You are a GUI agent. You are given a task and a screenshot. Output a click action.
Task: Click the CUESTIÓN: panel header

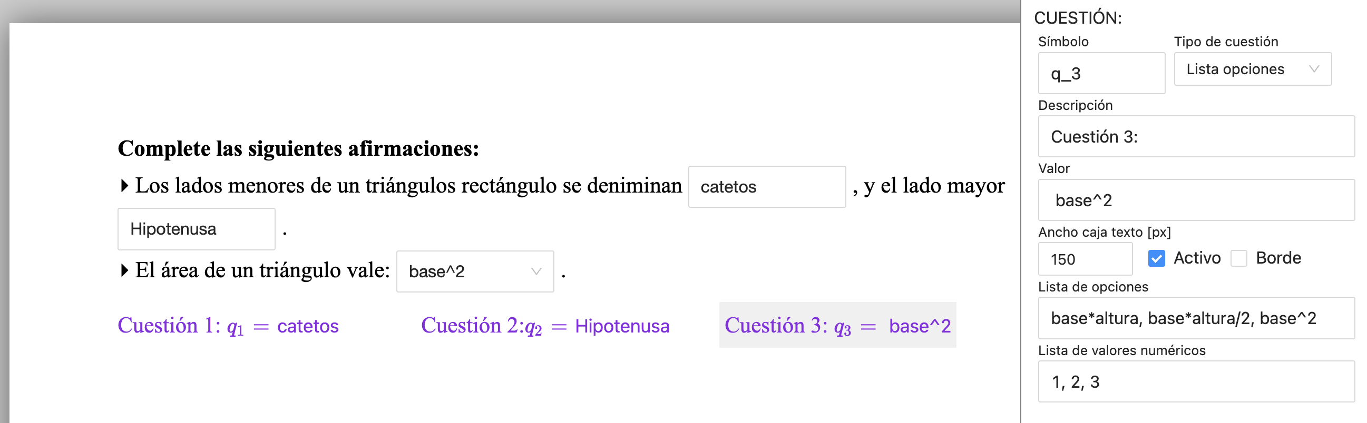click(1077, 18)
